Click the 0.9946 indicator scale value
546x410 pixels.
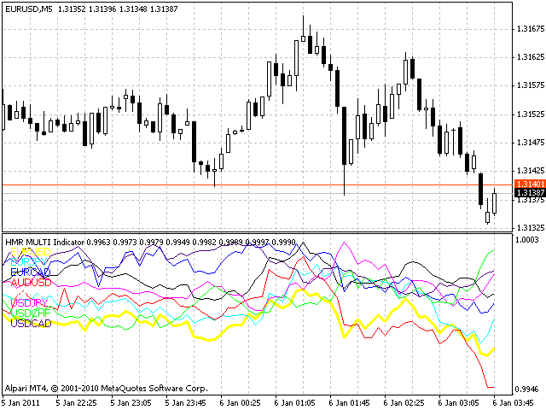529,387
